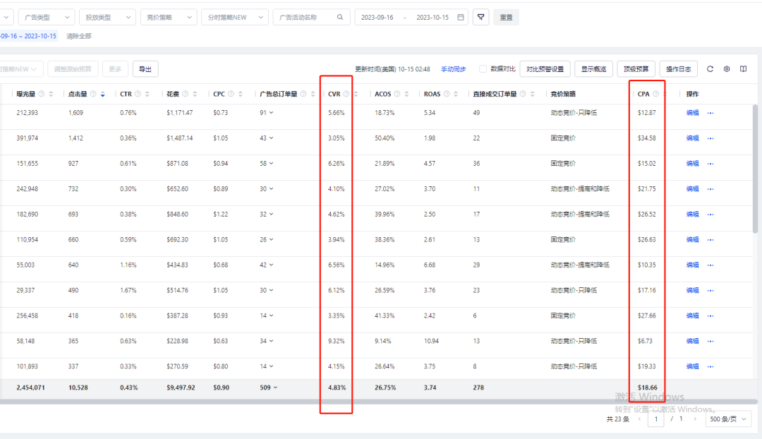Open the 竞价策略 filter dropdown

tap(169, 17)
